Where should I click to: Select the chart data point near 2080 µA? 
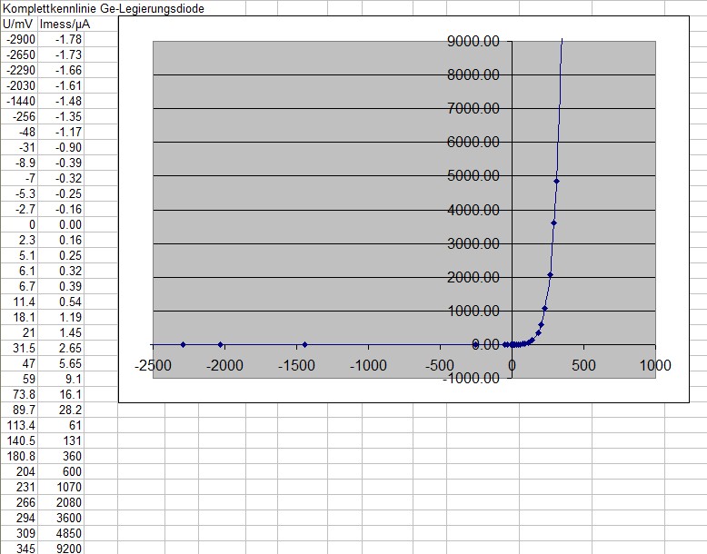pyautogui.click(x=550, y=274)
